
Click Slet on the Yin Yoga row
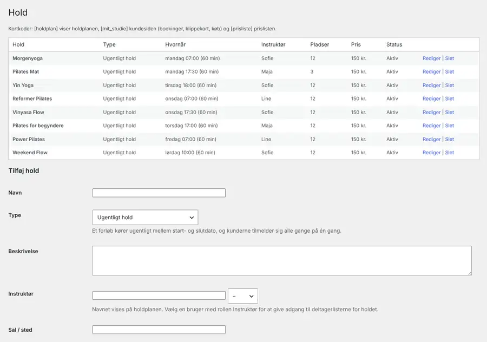tap(450, 85)
